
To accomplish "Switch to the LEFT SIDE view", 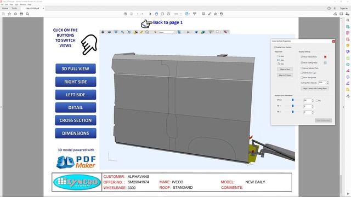I will [x=76, y=95].
